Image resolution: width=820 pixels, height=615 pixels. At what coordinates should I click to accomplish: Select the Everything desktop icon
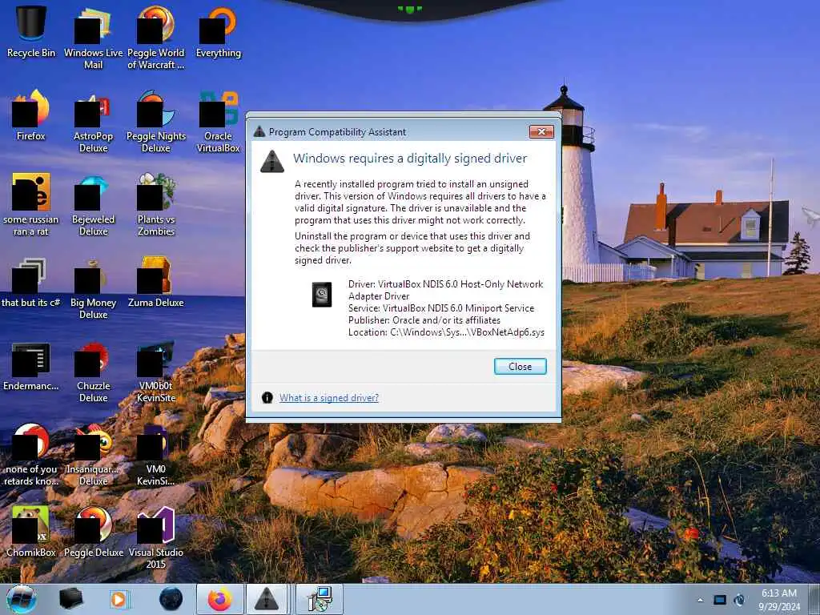point(219,31)
